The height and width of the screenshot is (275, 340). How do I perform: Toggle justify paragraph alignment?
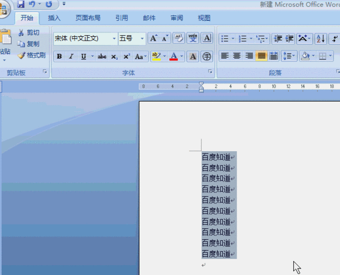261,56
